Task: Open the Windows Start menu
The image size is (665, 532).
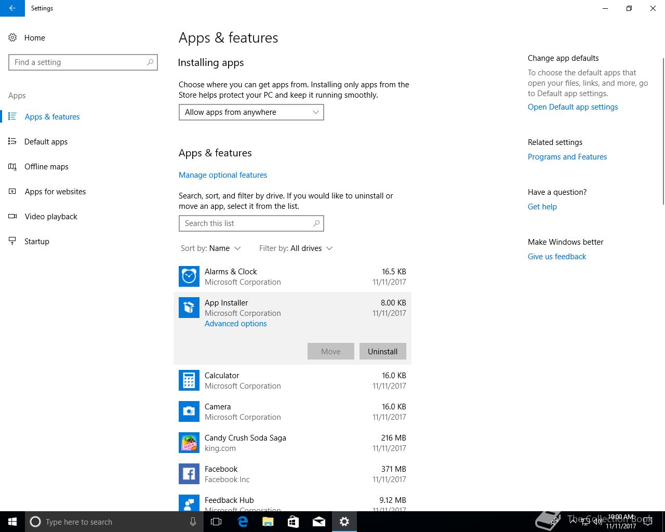Action: [12, 522]
